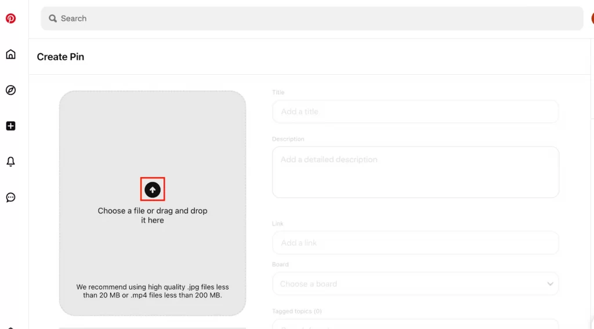This screenshot has height=329, width=594.
Task: Go to the Home feed icon
Action: point(10,54)
